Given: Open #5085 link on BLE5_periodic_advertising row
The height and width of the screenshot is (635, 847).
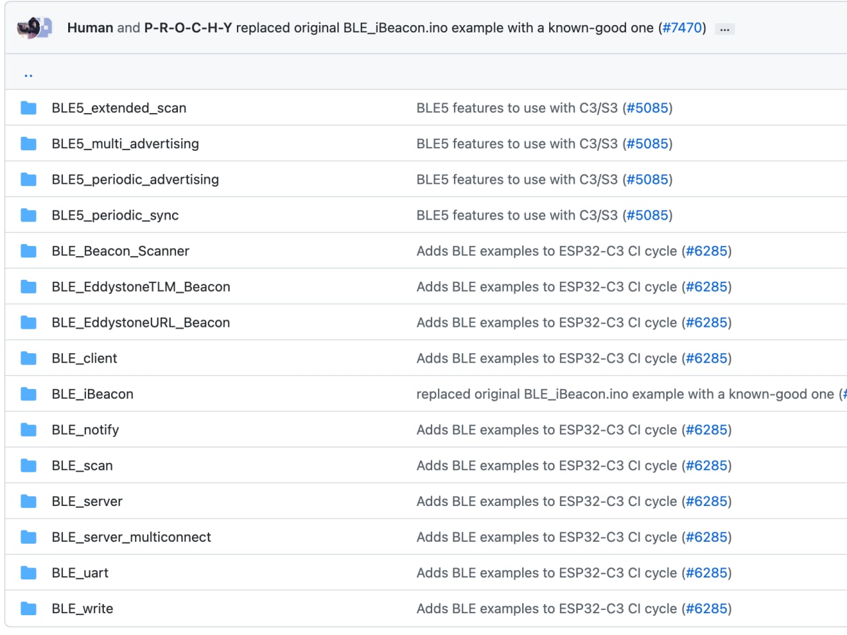Looking at the screenshot, I should pyautogui.click(x=647, y=179).
